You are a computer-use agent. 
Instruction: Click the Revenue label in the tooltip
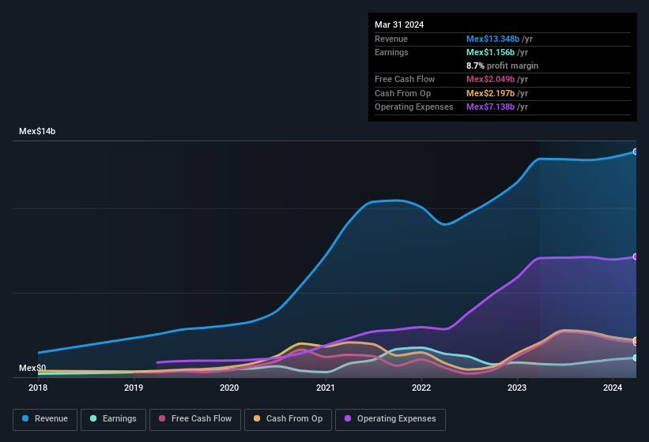click(391, 39)
